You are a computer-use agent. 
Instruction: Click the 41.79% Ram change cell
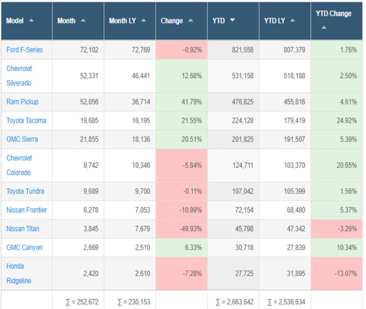[x=182, y=102]
